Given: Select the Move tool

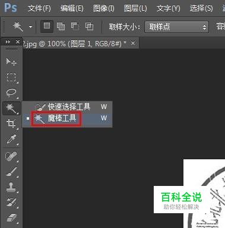Looking at the screenshot, I should 11,62.
